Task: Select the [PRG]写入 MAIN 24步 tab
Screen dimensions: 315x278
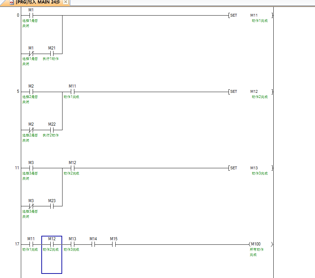Action: (38, 2)
